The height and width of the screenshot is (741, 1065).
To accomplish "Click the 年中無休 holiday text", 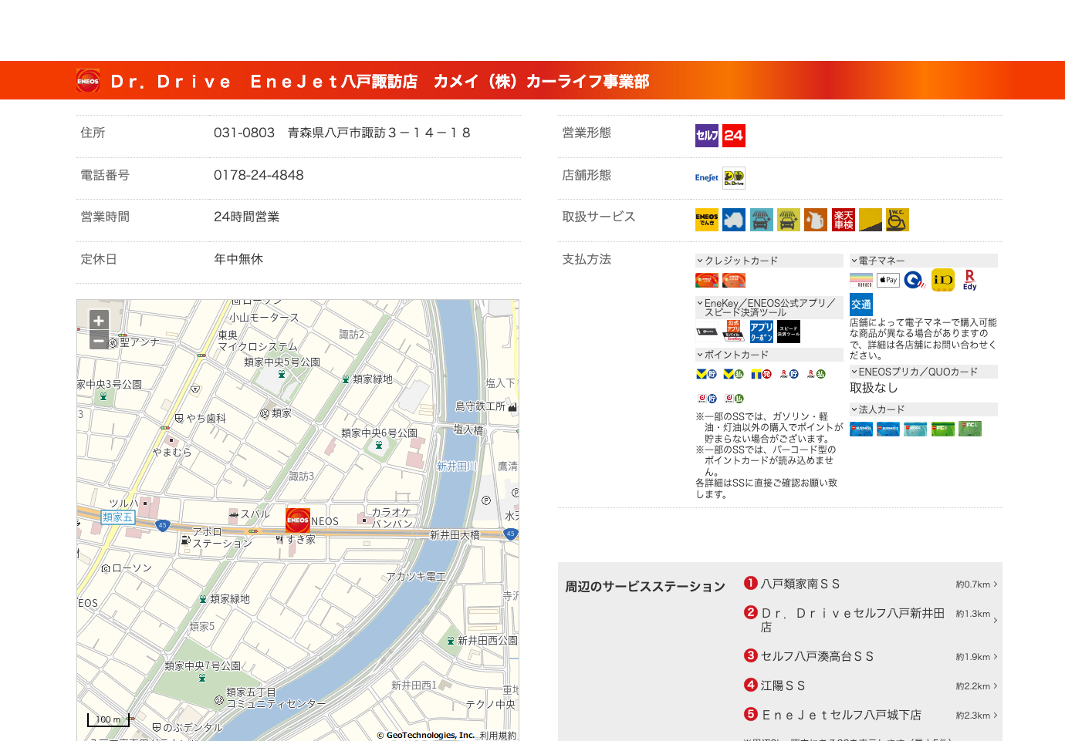I will coord(238,259).
